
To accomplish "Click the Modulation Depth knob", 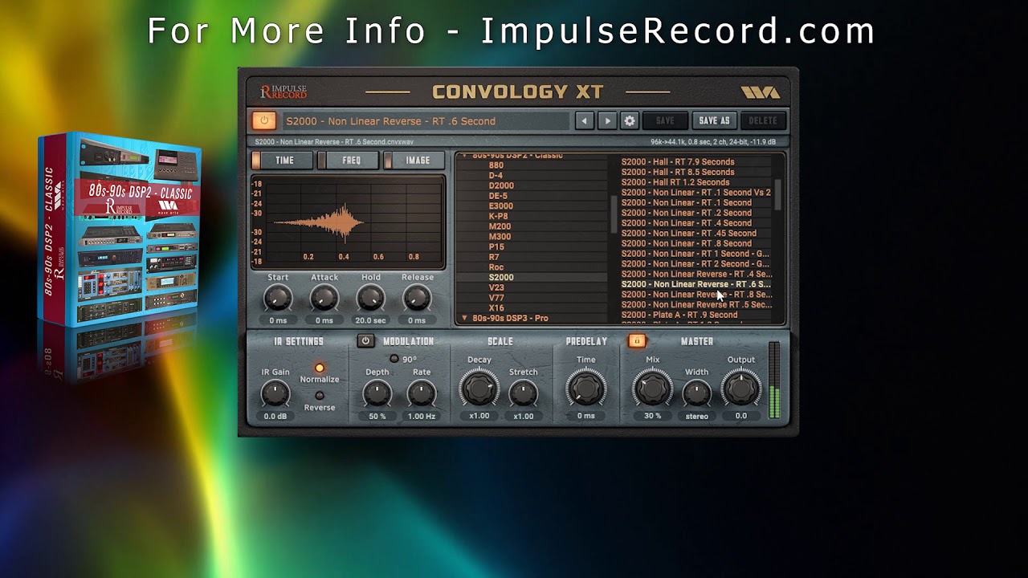I will coord(377,393).
